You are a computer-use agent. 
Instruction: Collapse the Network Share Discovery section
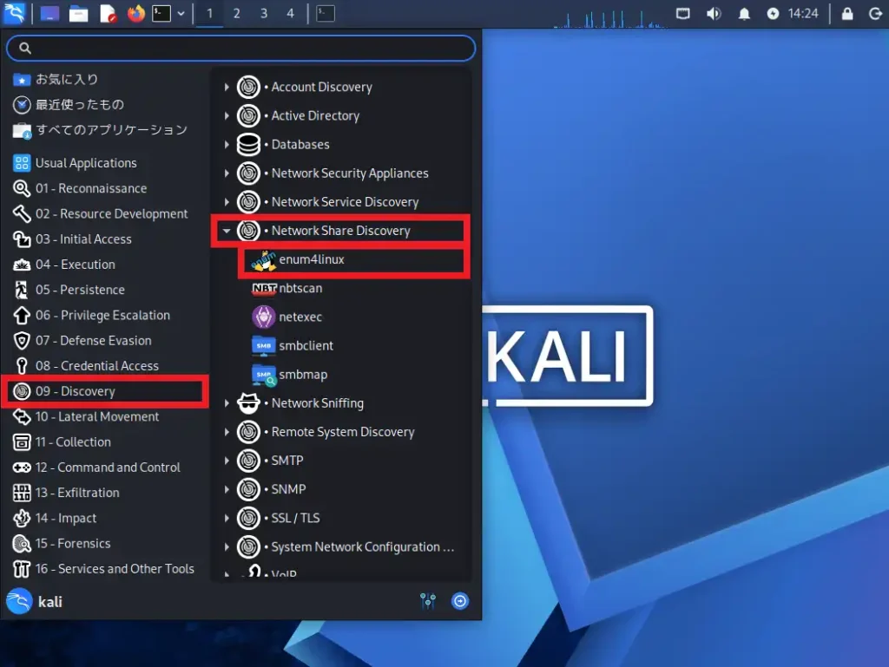coord(227,231)
